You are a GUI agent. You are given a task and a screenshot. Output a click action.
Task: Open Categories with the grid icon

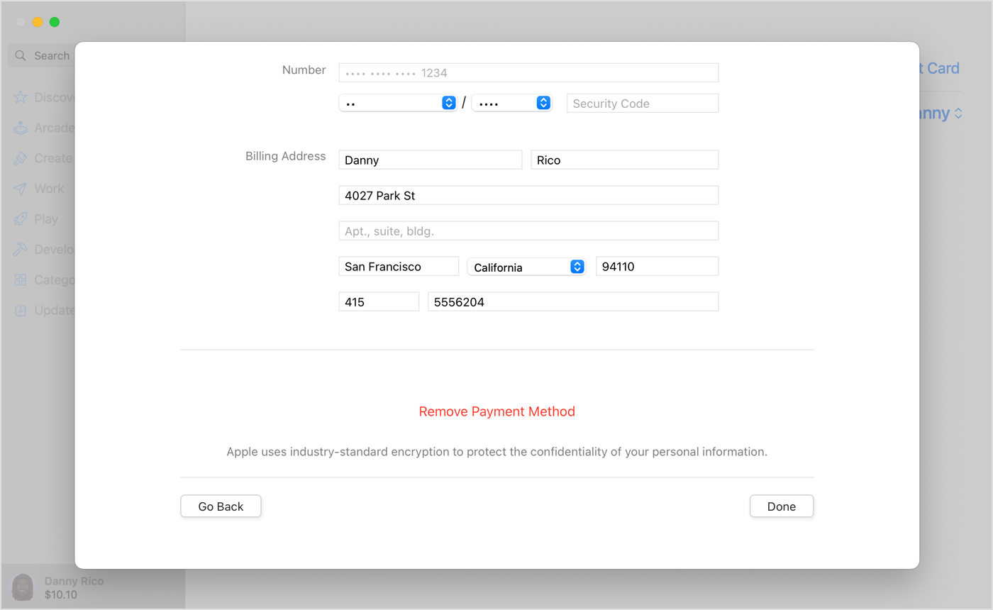point(21,279)
